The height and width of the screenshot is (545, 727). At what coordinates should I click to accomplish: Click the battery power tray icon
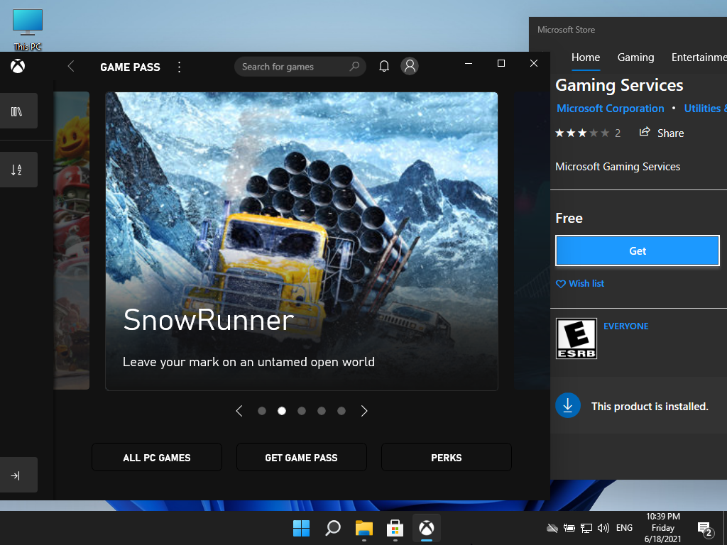tap(569, 528)
